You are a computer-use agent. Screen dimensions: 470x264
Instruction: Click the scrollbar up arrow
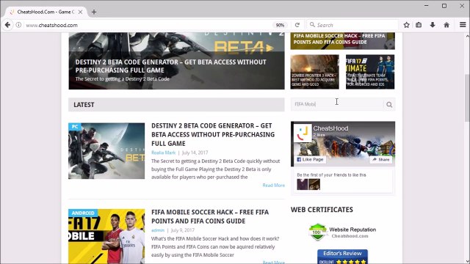point(467,36)
